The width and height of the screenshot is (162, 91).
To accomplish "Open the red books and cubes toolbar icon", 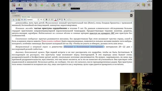I will pyautogui.click(x=14, y=5).
